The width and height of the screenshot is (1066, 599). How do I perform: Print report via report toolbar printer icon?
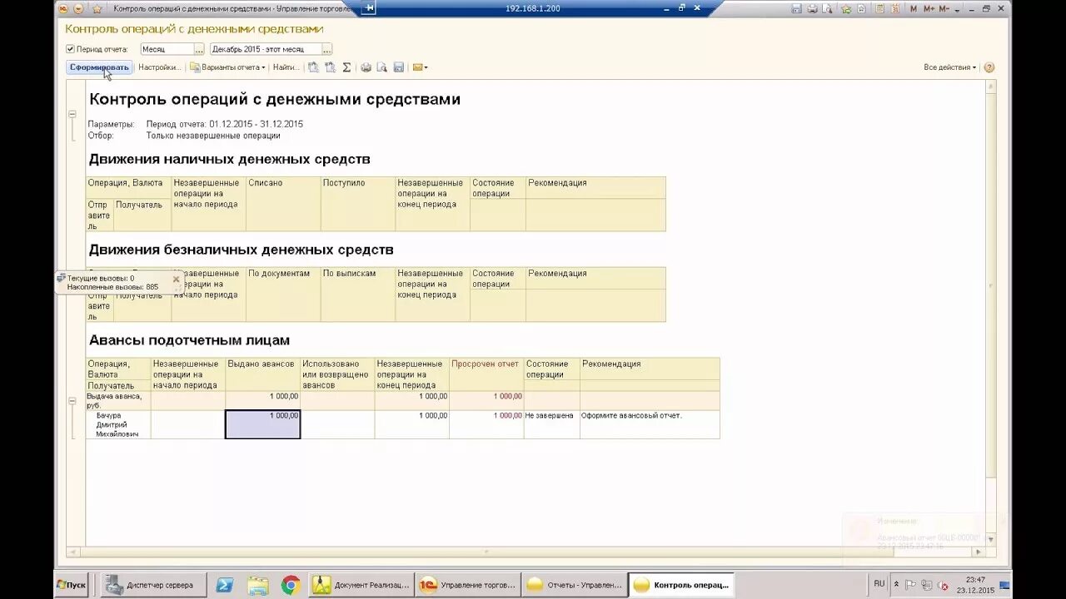366,67
